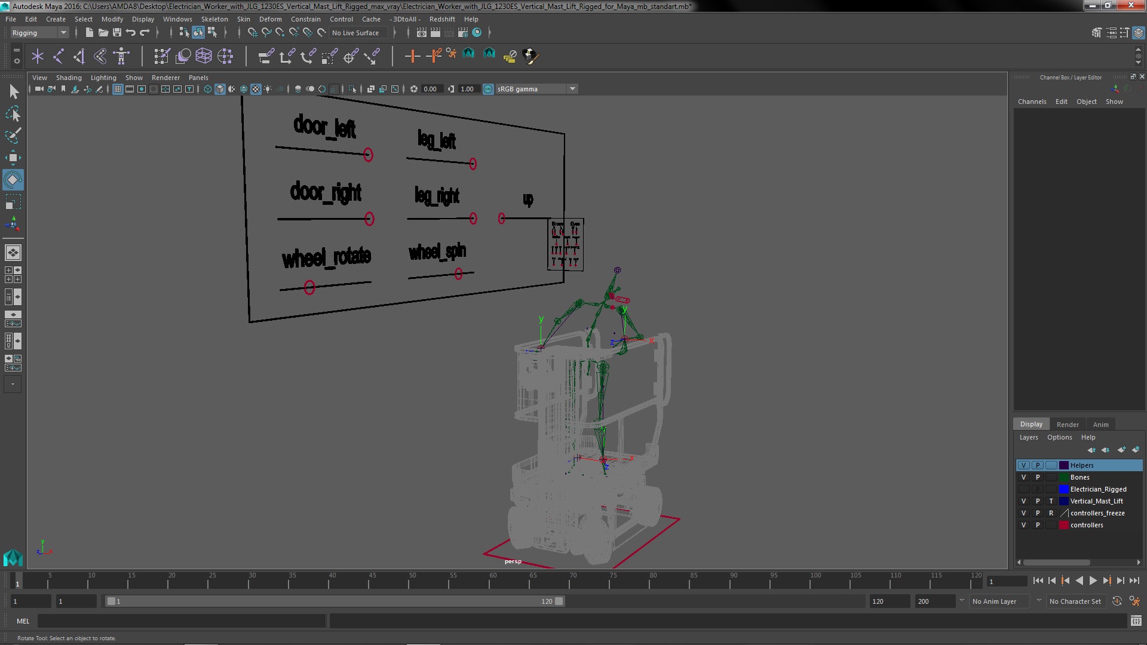The image size is (1147, 645).
Task: Switch to the Render layer tab
Action: tap(1068, 425)
